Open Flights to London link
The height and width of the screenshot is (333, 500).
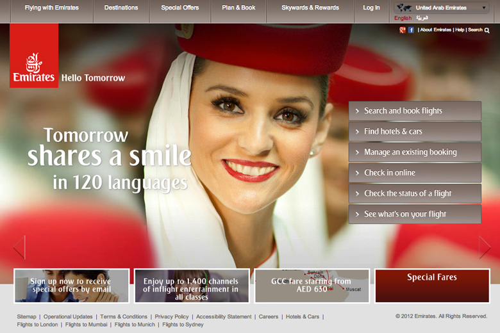click(37, 325)
